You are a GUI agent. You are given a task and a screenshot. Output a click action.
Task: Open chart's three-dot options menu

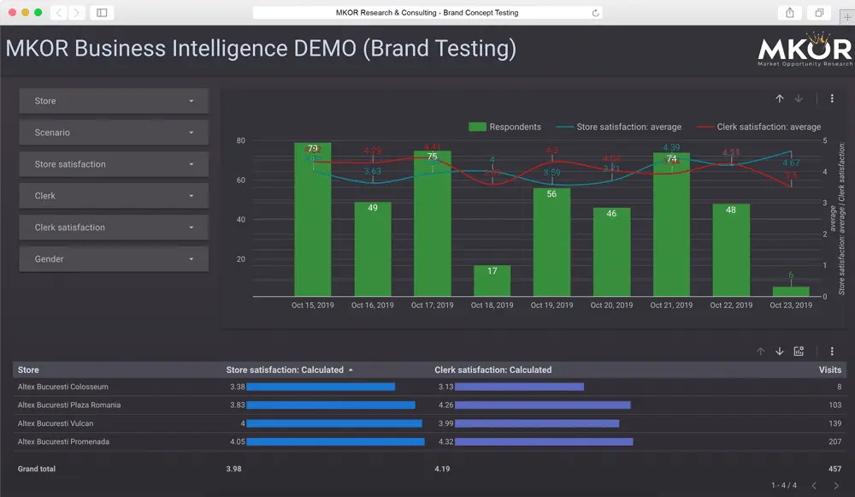coord(832,98)
